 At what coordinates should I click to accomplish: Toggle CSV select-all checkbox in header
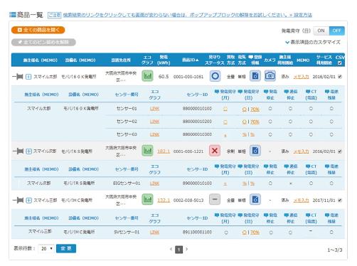tap(340, 63)
